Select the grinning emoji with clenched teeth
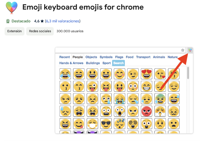200x141 pixels. click(147, 86)
